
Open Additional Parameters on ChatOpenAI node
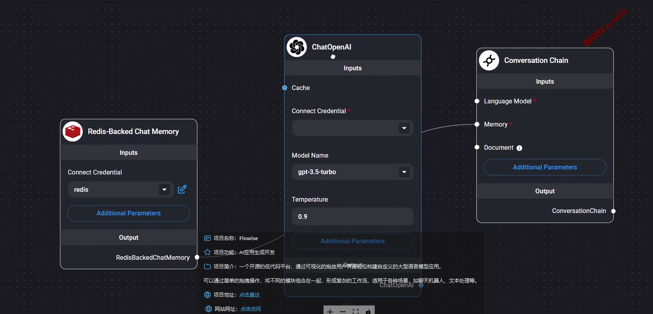click(x=353, y=241)
